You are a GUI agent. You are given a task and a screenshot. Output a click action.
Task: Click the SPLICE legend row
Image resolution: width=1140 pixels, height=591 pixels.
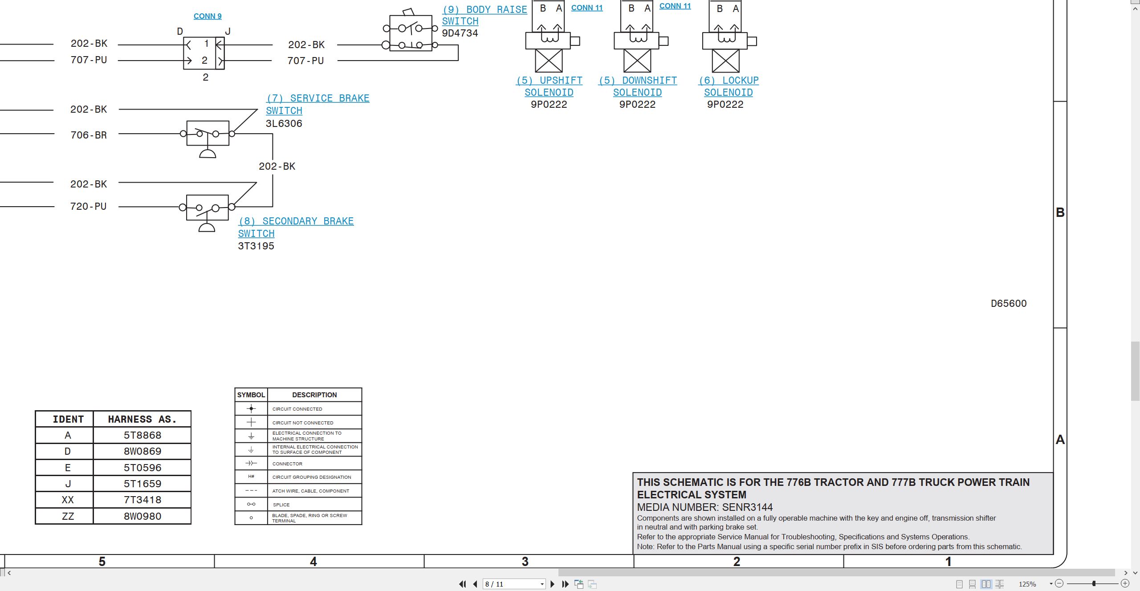pyautogui.click(x=298, y=505)
